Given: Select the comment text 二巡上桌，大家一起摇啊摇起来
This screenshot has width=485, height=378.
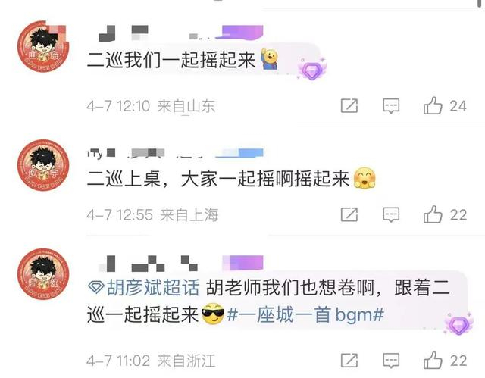Looking at the screenshot, I should click(218, 179).
